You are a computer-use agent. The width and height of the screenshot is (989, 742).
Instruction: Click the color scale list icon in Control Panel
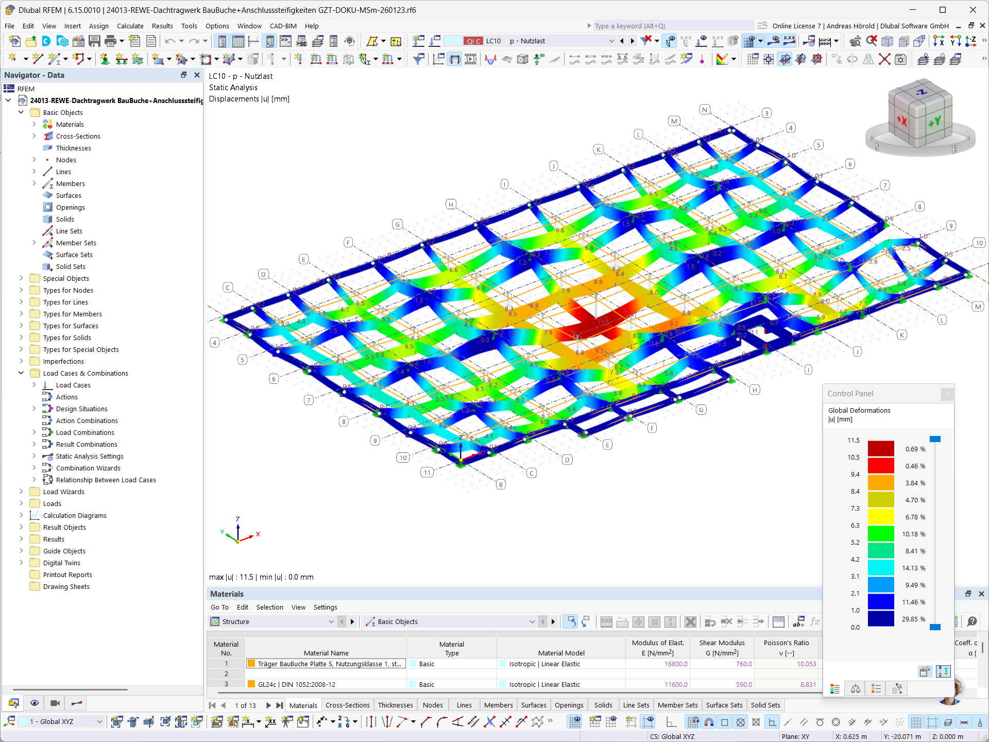point(835,689)
